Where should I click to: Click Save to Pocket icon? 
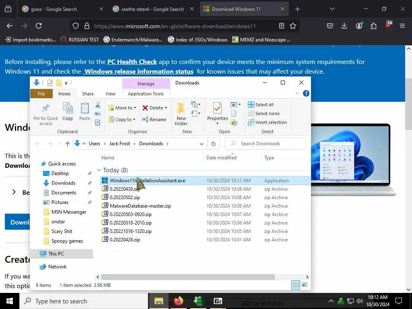click(330, 26)
